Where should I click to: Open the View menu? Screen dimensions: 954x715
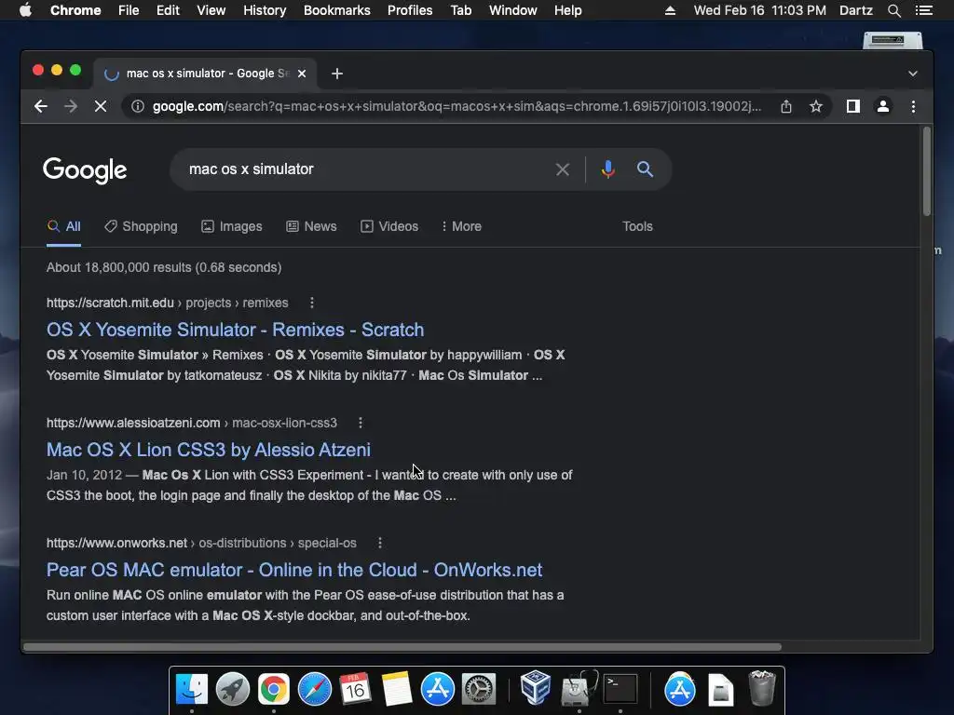211,10
